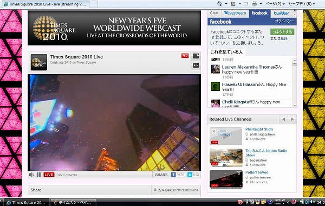Switch to the Chat tab
Screen dimensions: 325x206
point(214,13)
